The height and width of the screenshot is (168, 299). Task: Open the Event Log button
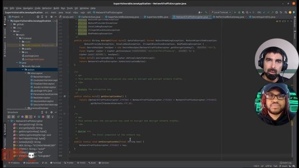pyautogui.click(x=285, y=163)
